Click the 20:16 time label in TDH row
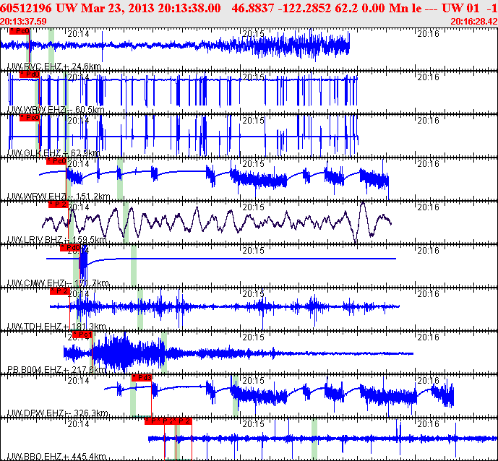498x461 pixels. (x=428, y=294)
